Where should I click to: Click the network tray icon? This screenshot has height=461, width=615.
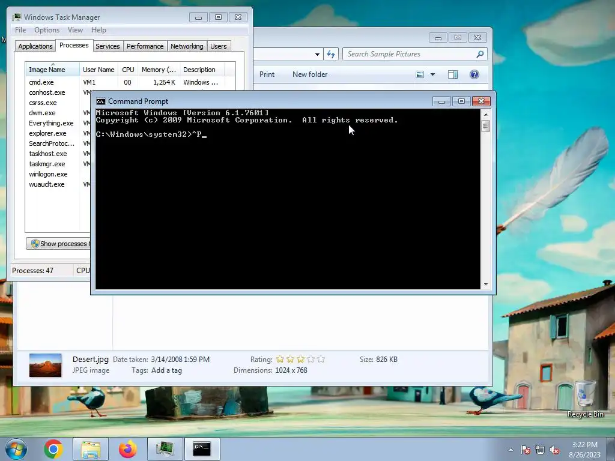point(540,450)
